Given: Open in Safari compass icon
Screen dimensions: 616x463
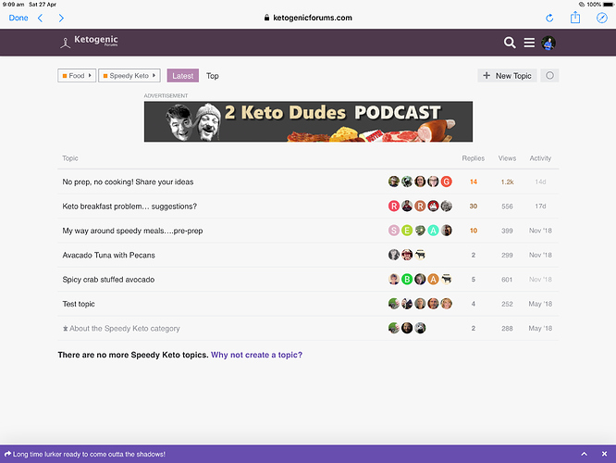Looking at the screenshot, I should tap(602, 18).
